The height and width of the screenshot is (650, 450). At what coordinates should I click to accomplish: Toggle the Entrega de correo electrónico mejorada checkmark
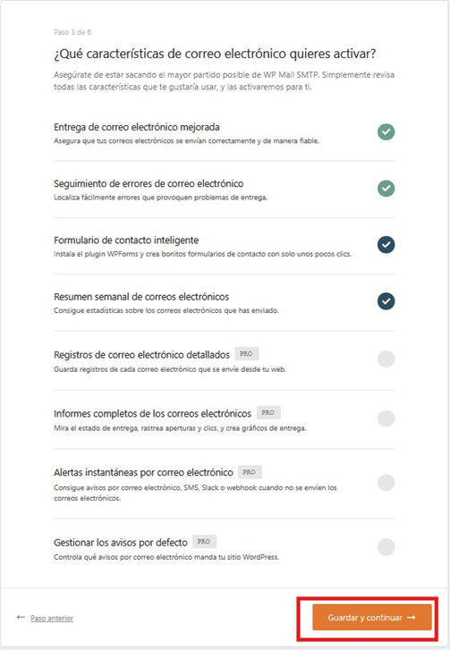[x=386, y=131]
